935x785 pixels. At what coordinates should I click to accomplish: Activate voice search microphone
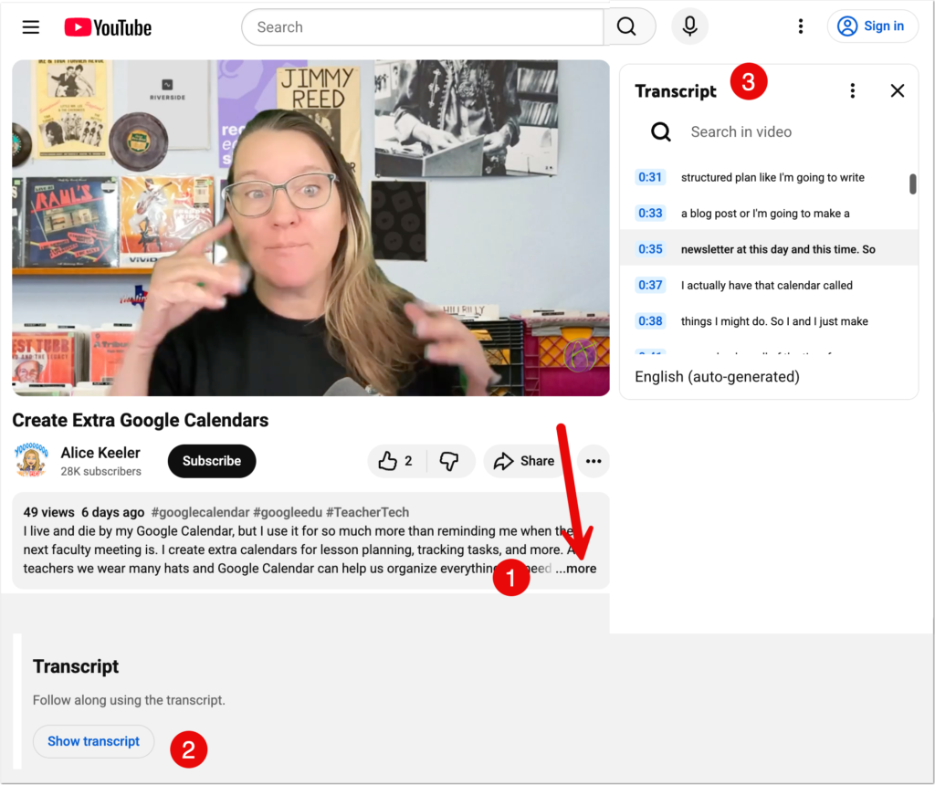[x=690, y=27]
